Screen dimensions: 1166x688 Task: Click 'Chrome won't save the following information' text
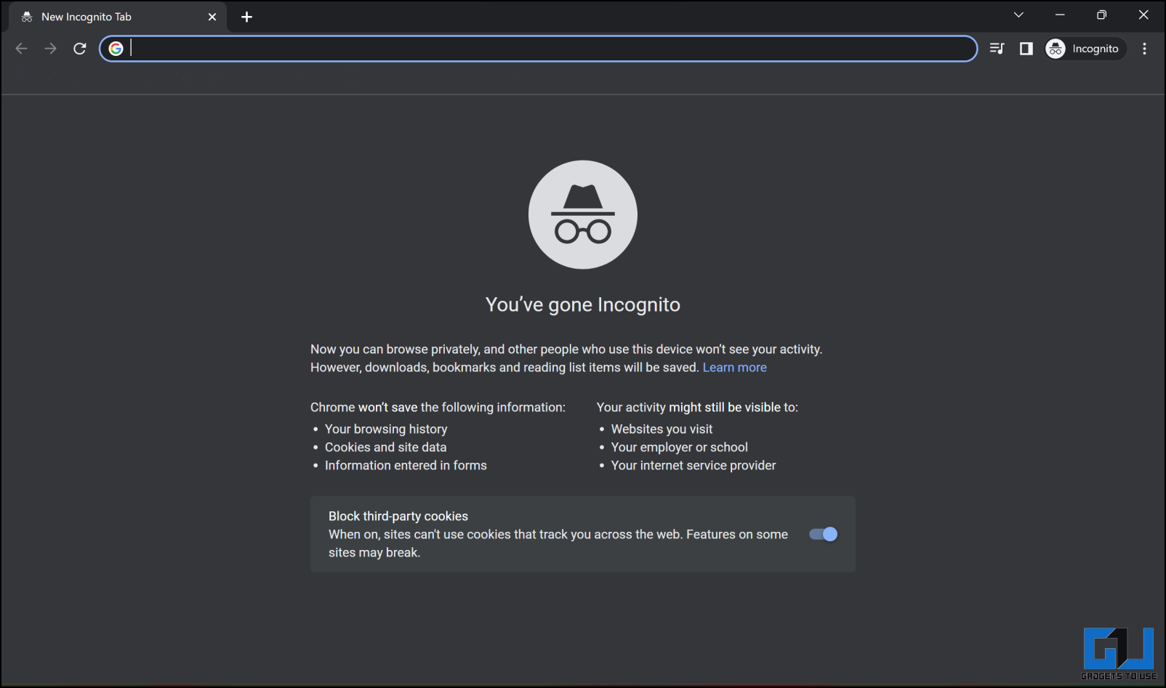(438, 408)
